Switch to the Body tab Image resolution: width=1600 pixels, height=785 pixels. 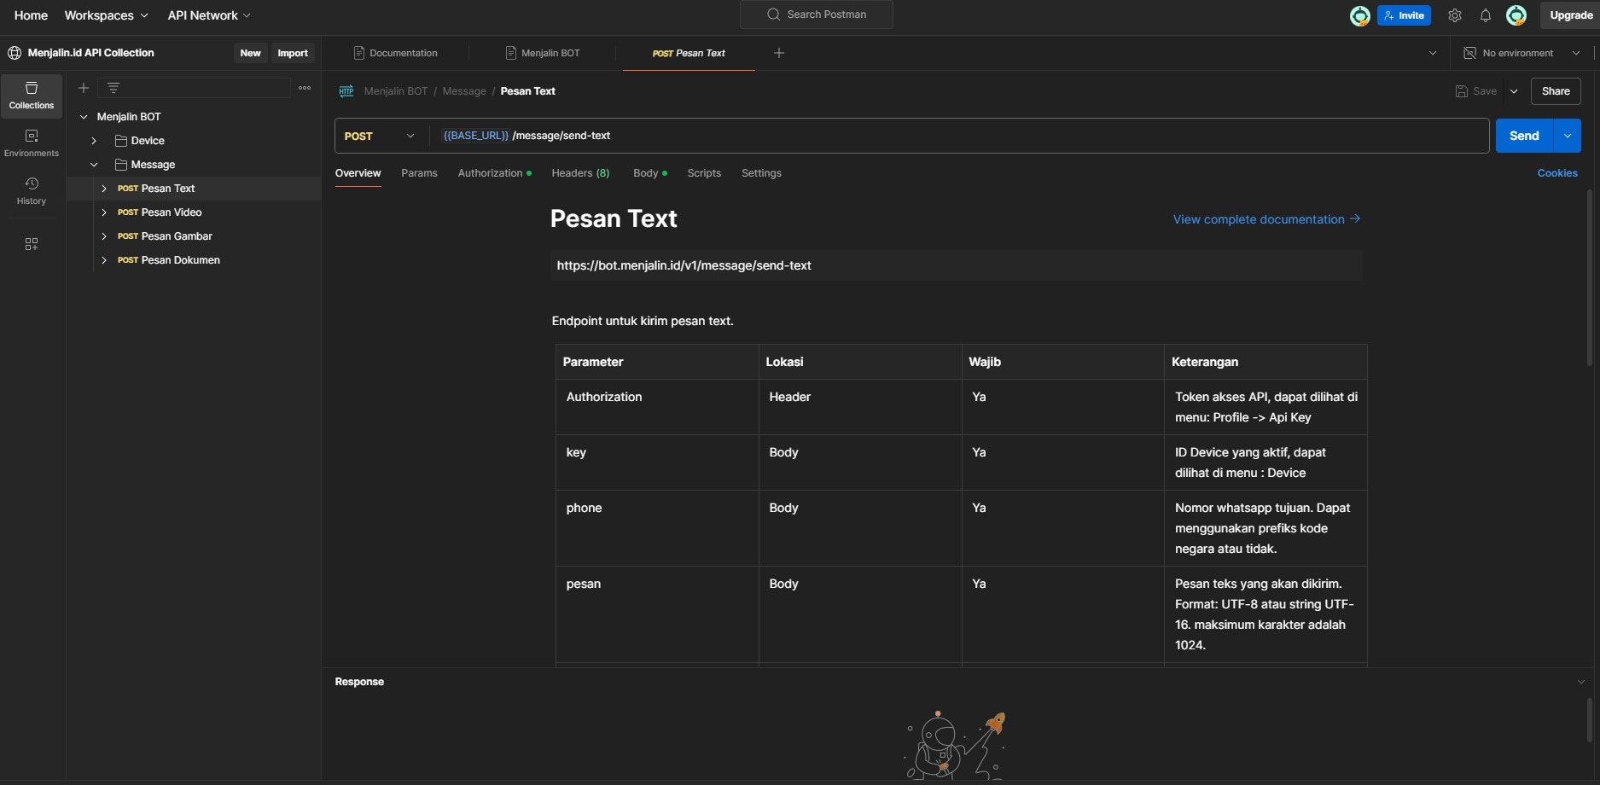(x=649, y=173)
